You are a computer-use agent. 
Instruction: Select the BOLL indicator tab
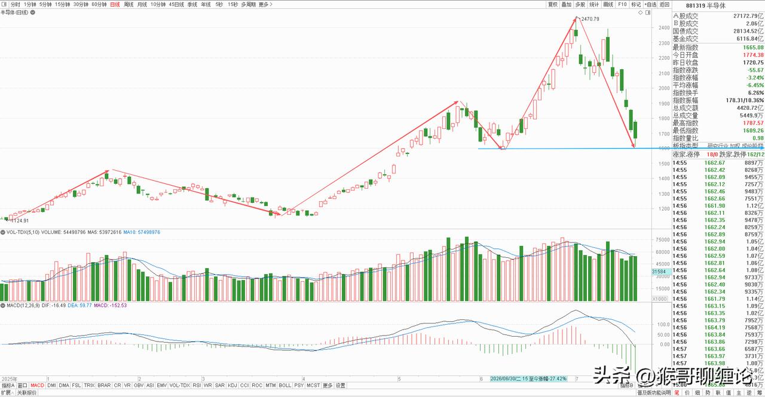[x=284, y=385]
